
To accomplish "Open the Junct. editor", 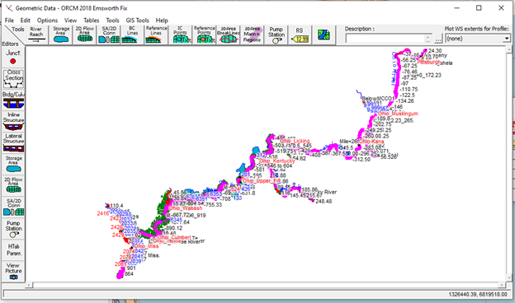I will click(x=13, y=57).
